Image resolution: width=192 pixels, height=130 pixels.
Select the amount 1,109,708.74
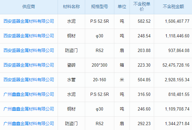pos(177,109)
